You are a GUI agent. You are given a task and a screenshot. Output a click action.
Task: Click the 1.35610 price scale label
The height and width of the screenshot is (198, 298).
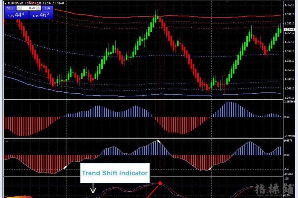pyautogui.click(x=289, y=14)
